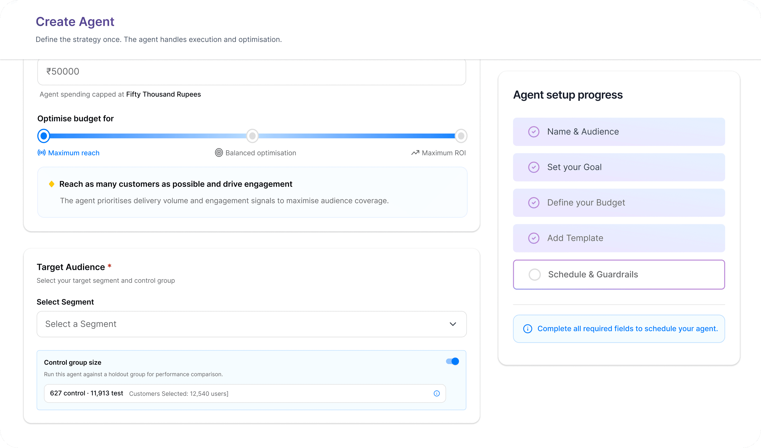Click the empty Schedule & Guardrails circle
This screenshot has height=448, width=761.
[534, 274]
